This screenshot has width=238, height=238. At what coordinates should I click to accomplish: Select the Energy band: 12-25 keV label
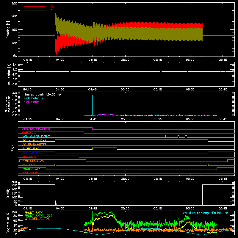[x=43, y=95]
